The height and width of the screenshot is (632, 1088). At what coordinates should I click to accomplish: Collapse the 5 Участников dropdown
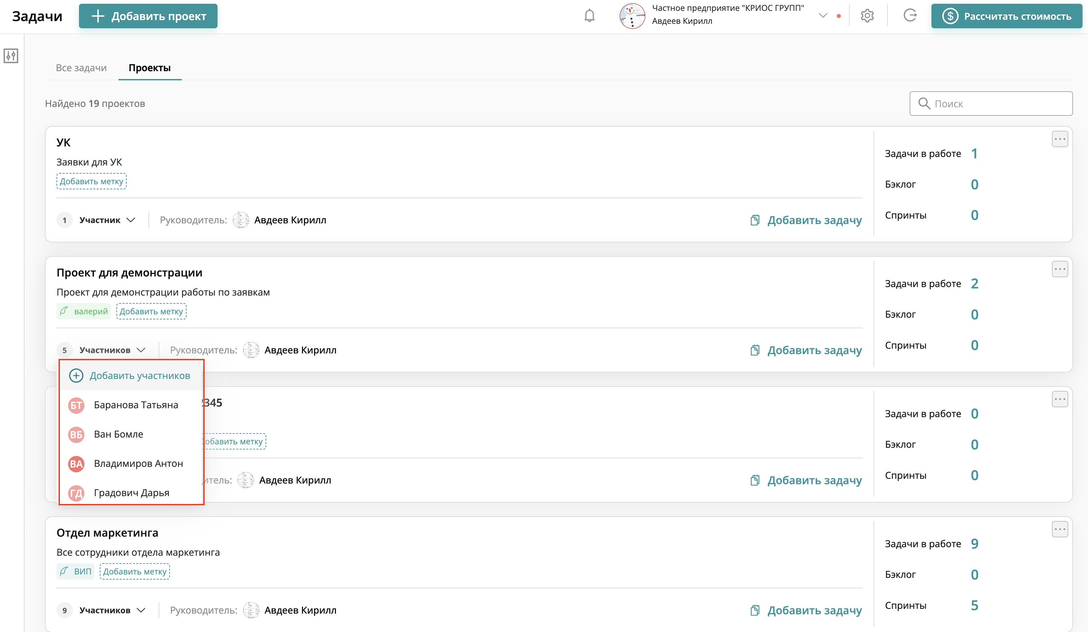click(x=141, y=350)
